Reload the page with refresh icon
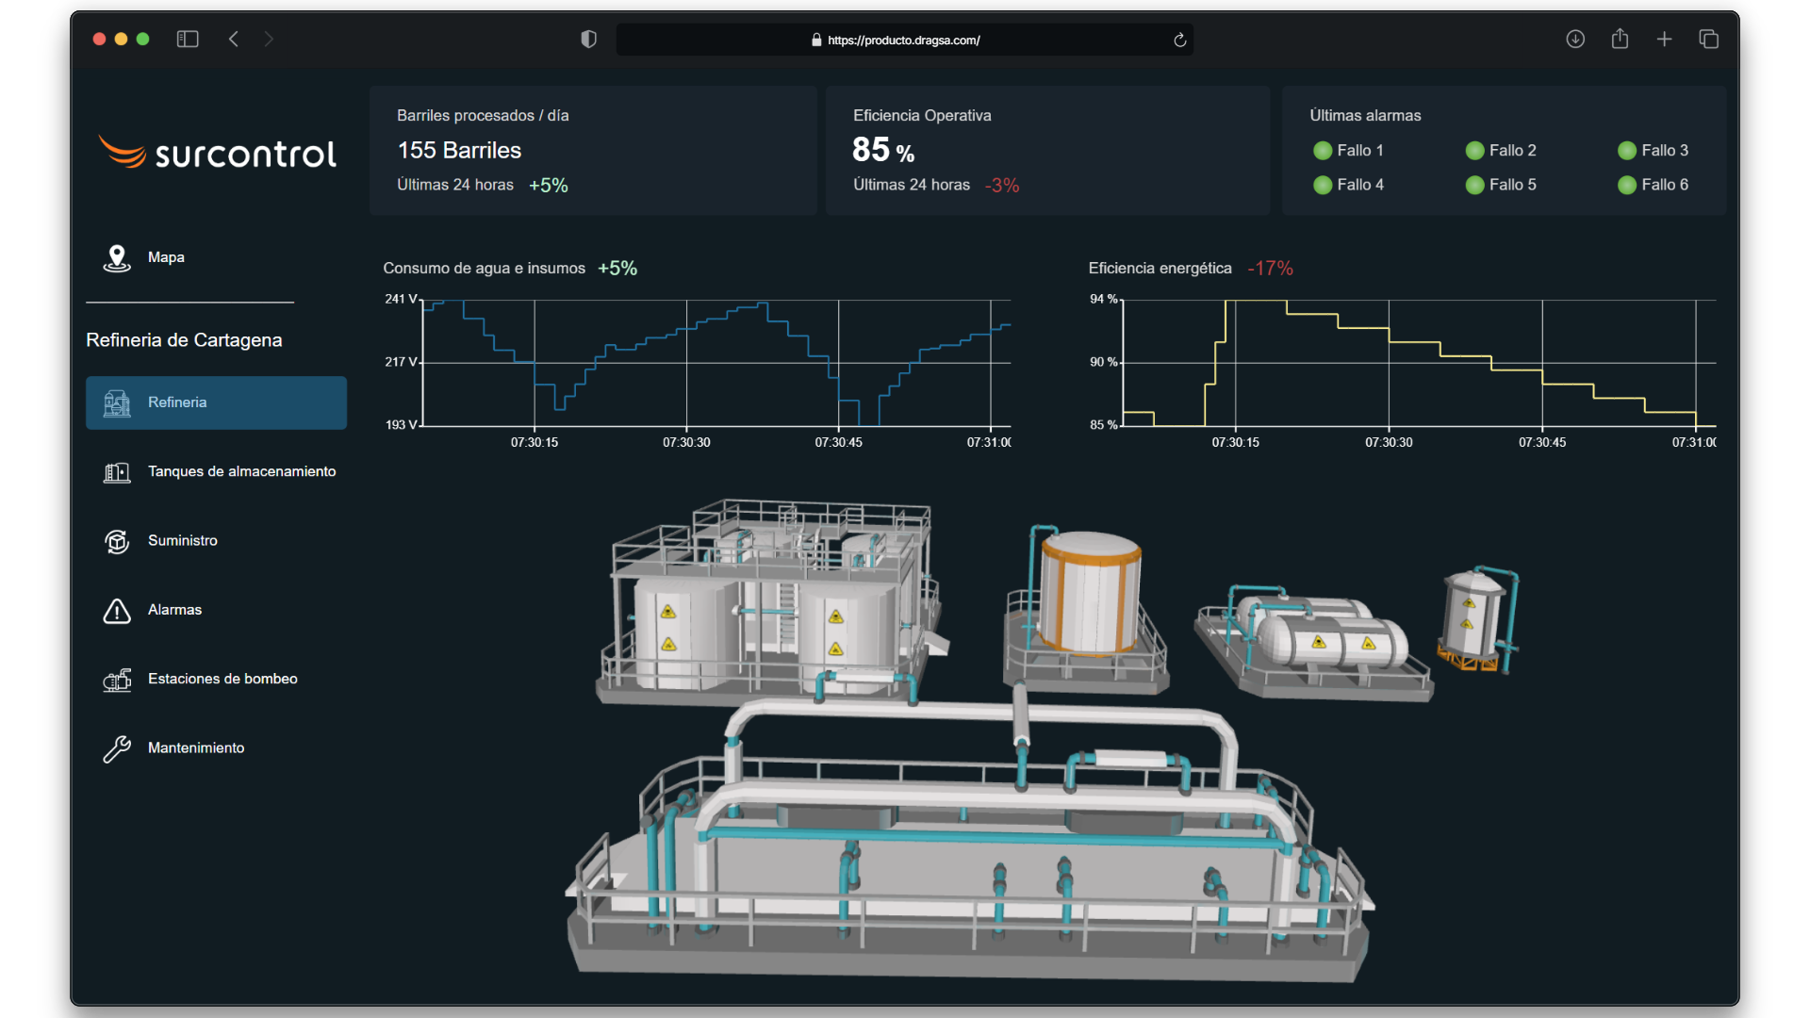Viewport: 1810px width, 1018px height. pos(1179,40)
